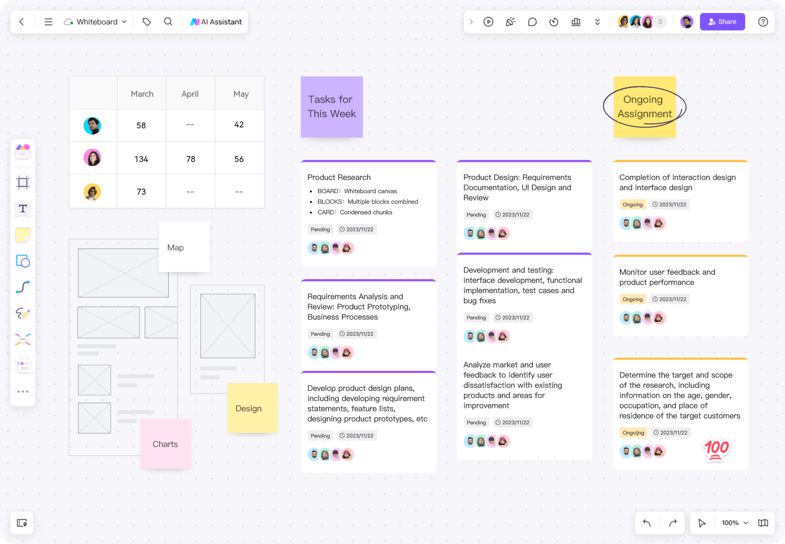The width and height of the screenshot is (785, 544).
Task: Open your profile avatar in top bar
Action: coord(687,22)
